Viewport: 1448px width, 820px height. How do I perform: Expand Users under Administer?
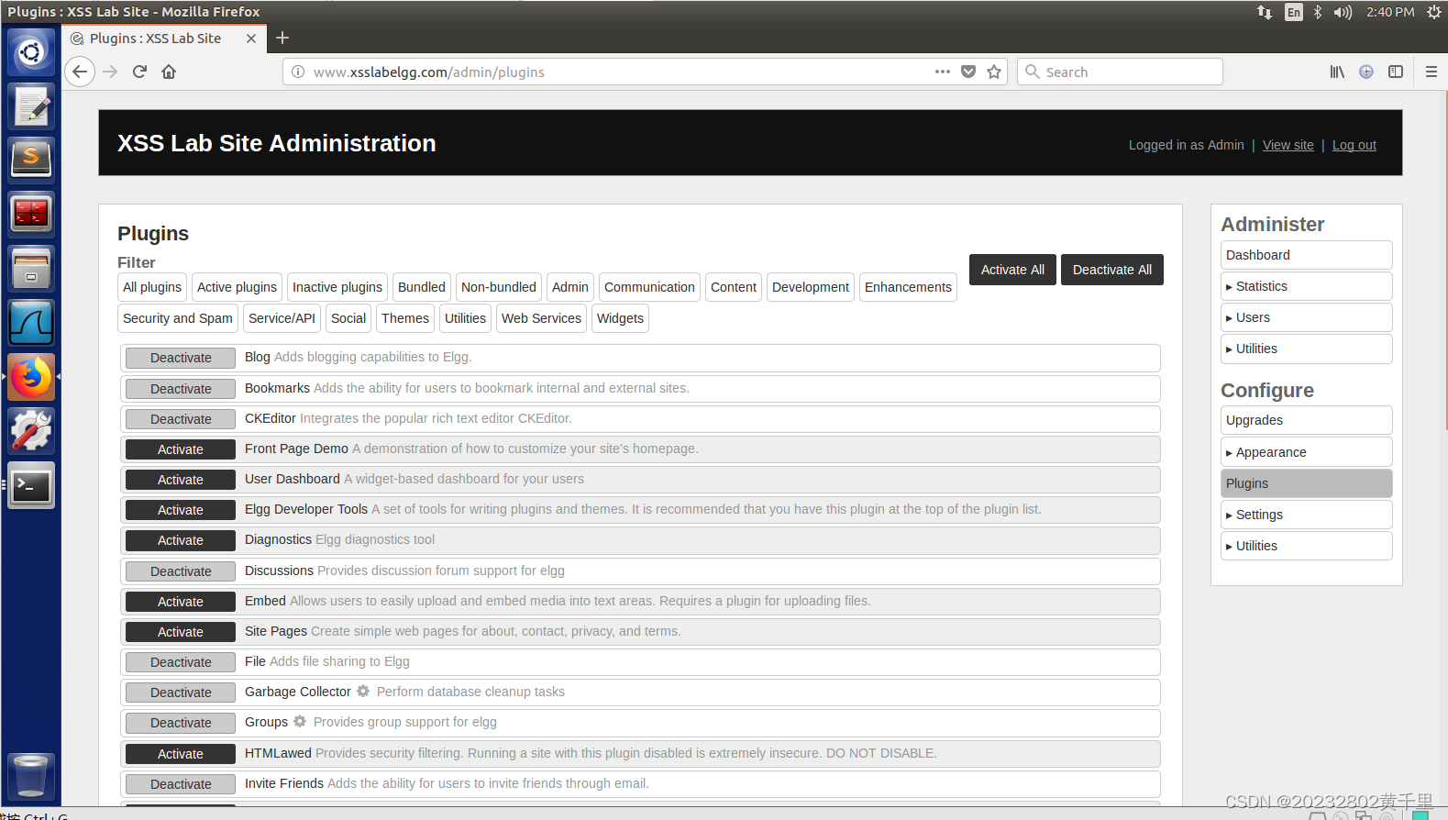tap(1306, 317)
